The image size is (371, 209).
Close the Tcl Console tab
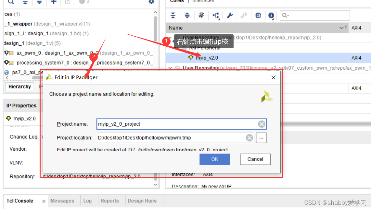[x=44, y=201]
